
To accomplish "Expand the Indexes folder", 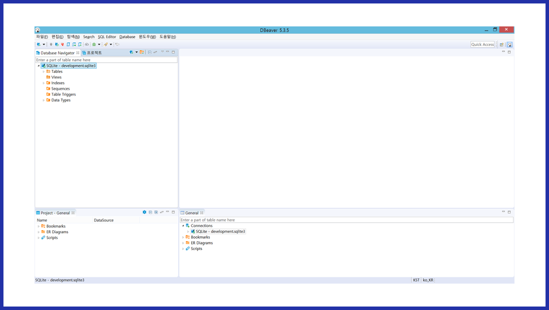I will (x=44, y=83).
